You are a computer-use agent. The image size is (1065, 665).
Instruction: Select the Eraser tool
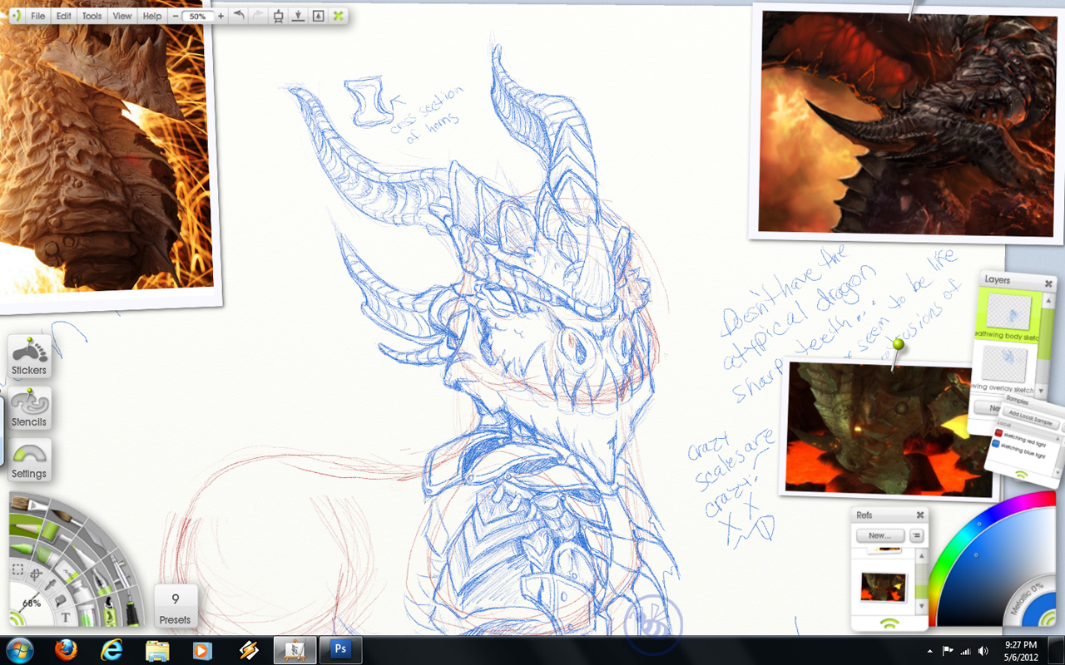pos(68,570)
